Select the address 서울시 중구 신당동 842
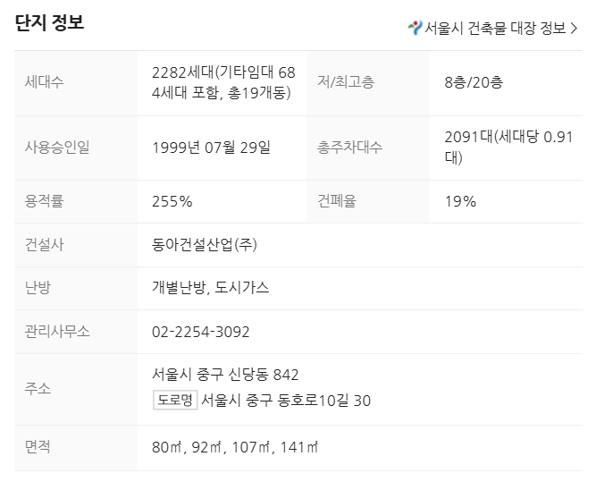Screen dimensions: 596x490 point(225,374)
